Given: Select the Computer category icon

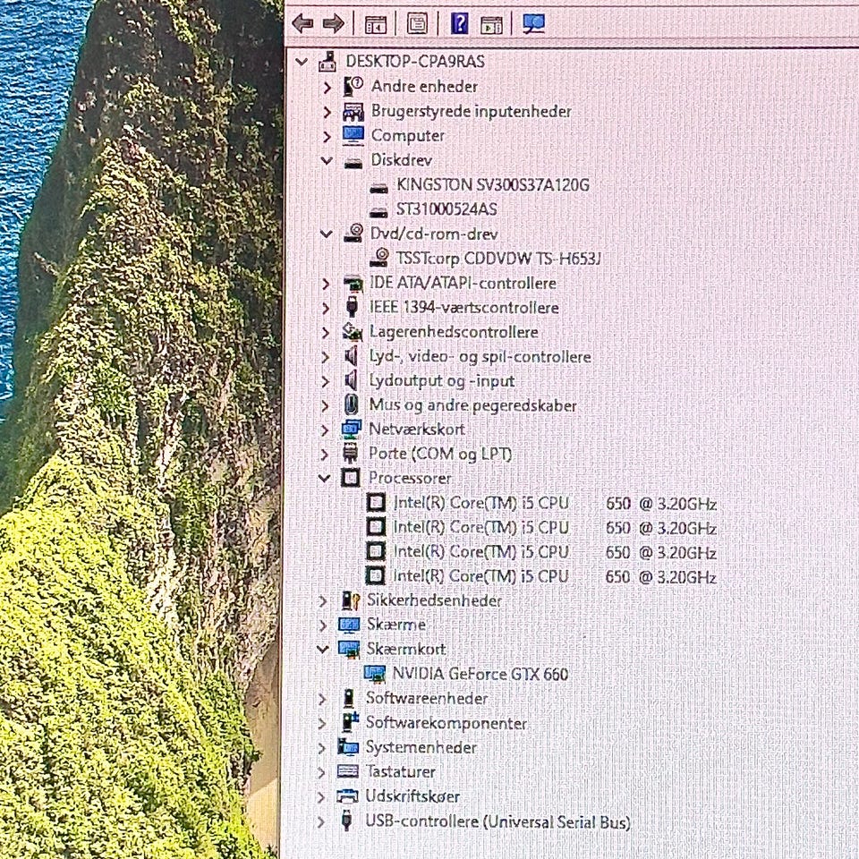Looking at the screenshot, I should tap(353, 135).
